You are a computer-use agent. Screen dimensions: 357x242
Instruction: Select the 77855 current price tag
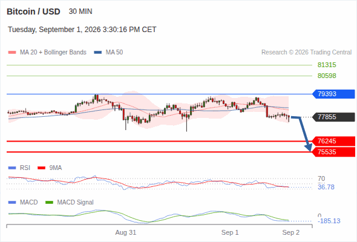pyautogui.click(x=333, y=117)
